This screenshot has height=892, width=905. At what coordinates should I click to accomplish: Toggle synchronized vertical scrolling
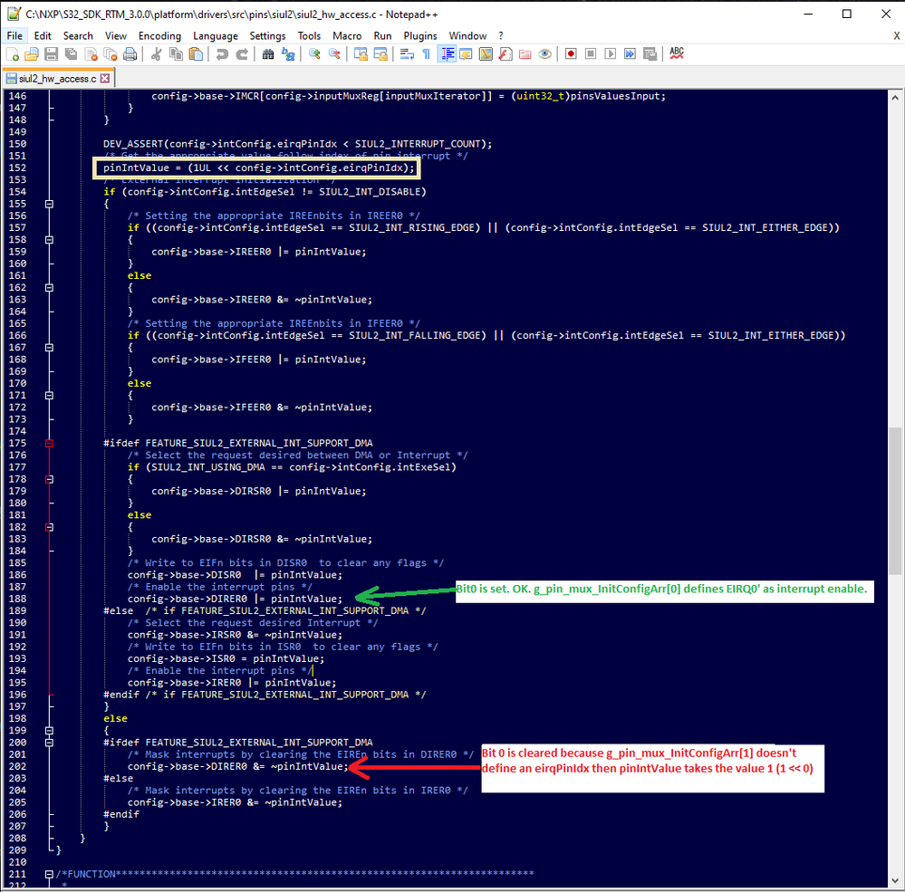[361, 54]
